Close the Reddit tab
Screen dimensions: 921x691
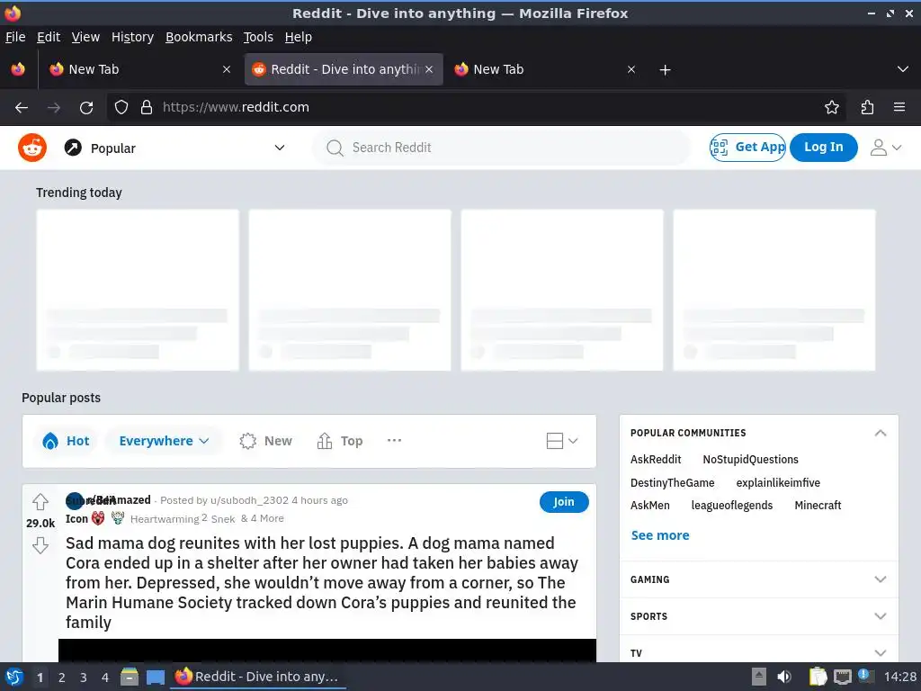click(x=429, y=69)
